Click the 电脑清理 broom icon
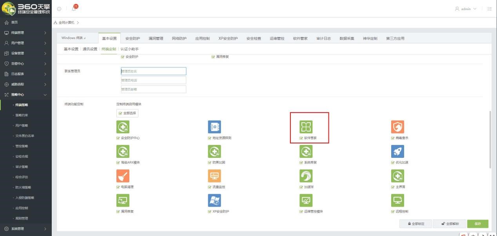This screenshot has height=236, width=497. 123,176
